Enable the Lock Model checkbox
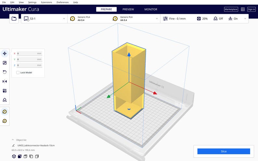This screenshot has height=161, width=258. 18,72
